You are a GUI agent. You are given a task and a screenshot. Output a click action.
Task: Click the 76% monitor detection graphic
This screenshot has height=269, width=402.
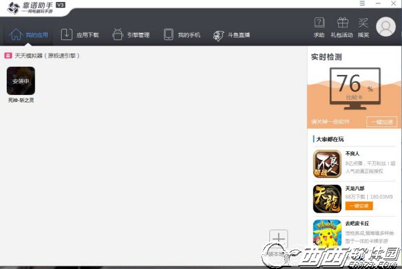click(355, 88)
